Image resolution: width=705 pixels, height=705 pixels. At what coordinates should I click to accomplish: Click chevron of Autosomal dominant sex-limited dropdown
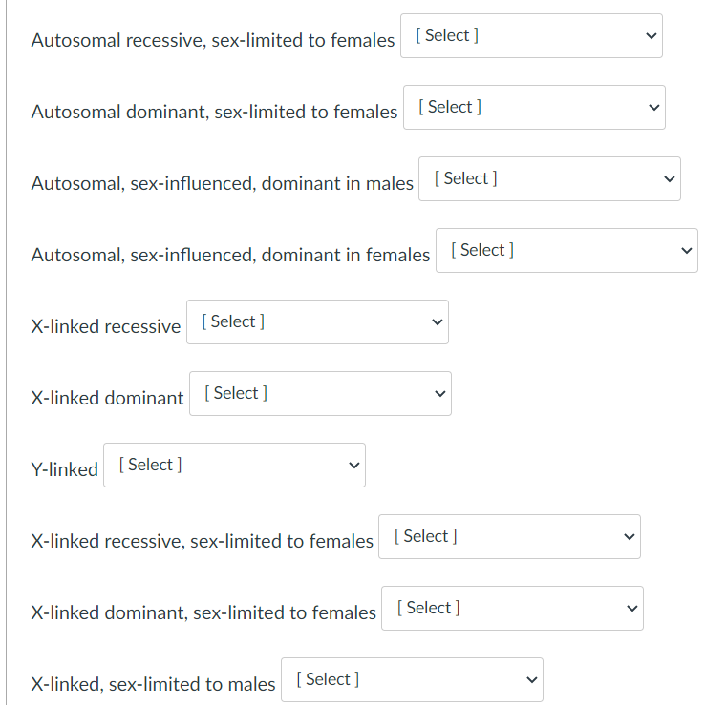(x=653, y=107)
